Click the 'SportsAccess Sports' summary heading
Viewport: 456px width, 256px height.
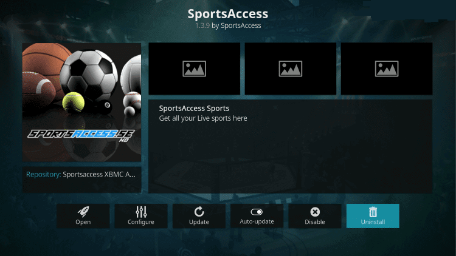(x=194, y=108)
